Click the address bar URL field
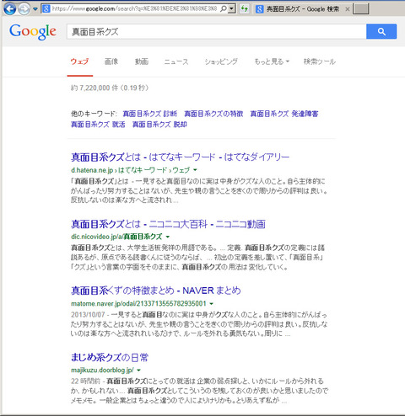The image size is (405, 416). [134, 9]
